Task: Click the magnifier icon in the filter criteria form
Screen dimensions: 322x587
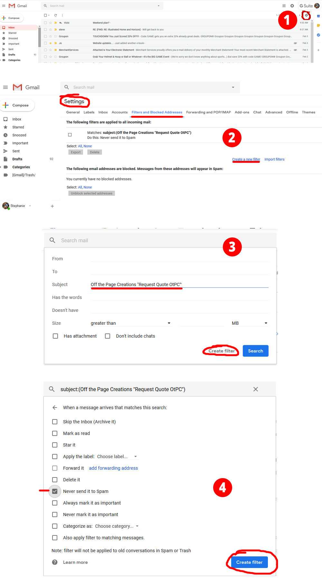Action: [52, 240]
